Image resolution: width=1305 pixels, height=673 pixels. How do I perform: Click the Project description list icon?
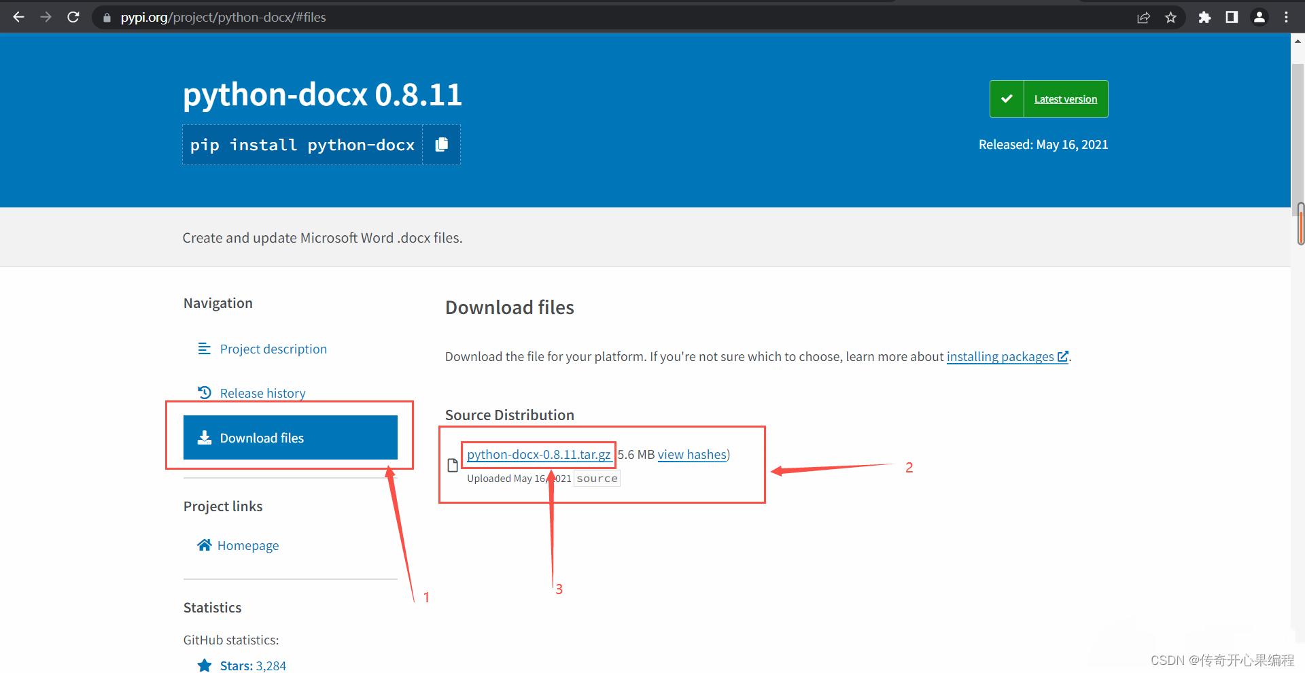tap(204, 349)
